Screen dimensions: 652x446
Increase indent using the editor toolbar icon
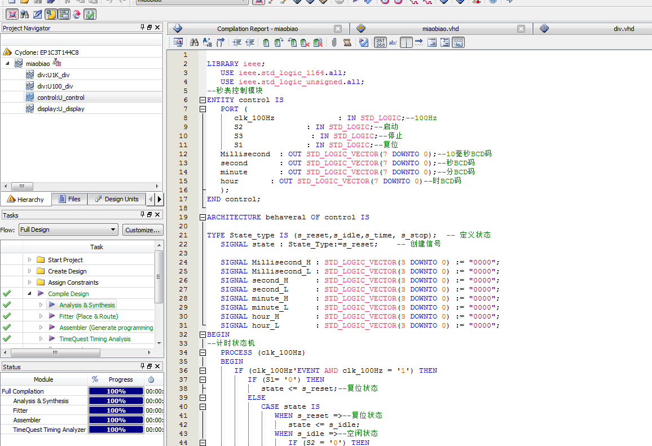click(237, 42)
